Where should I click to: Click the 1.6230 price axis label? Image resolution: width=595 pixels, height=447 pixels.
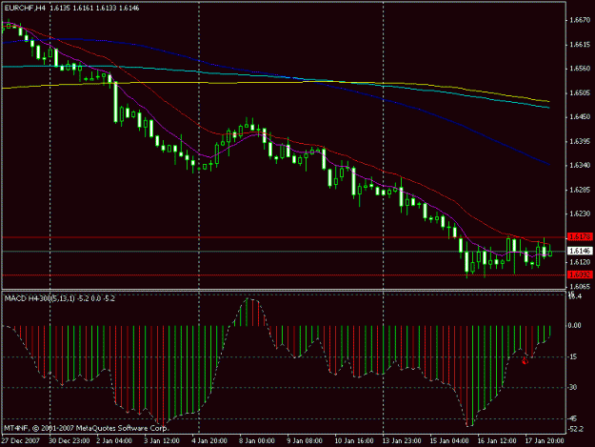[580, 213]
